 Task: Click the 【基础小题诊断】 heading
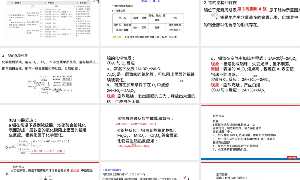[x=112, y=170]
